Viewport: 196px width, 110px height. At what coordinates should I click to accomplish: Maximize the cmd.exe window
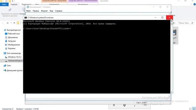tap(162, 18)
